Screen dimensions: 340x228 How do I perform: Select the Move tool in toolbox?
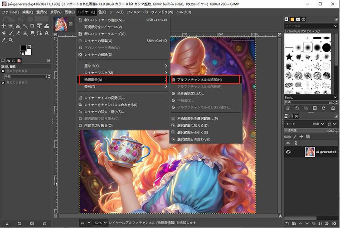(x=4, y=26)
